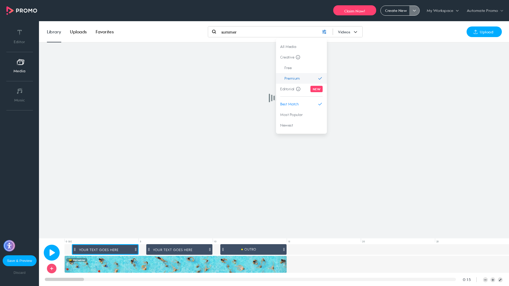Open the Editor sidebar panel
Screen dimensions: 509x286
click(19, 37)
